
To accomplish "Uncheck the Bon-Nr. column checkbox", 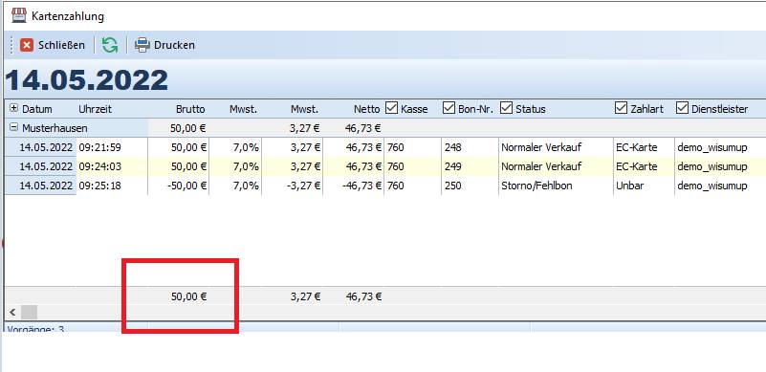I will point(449,108).
